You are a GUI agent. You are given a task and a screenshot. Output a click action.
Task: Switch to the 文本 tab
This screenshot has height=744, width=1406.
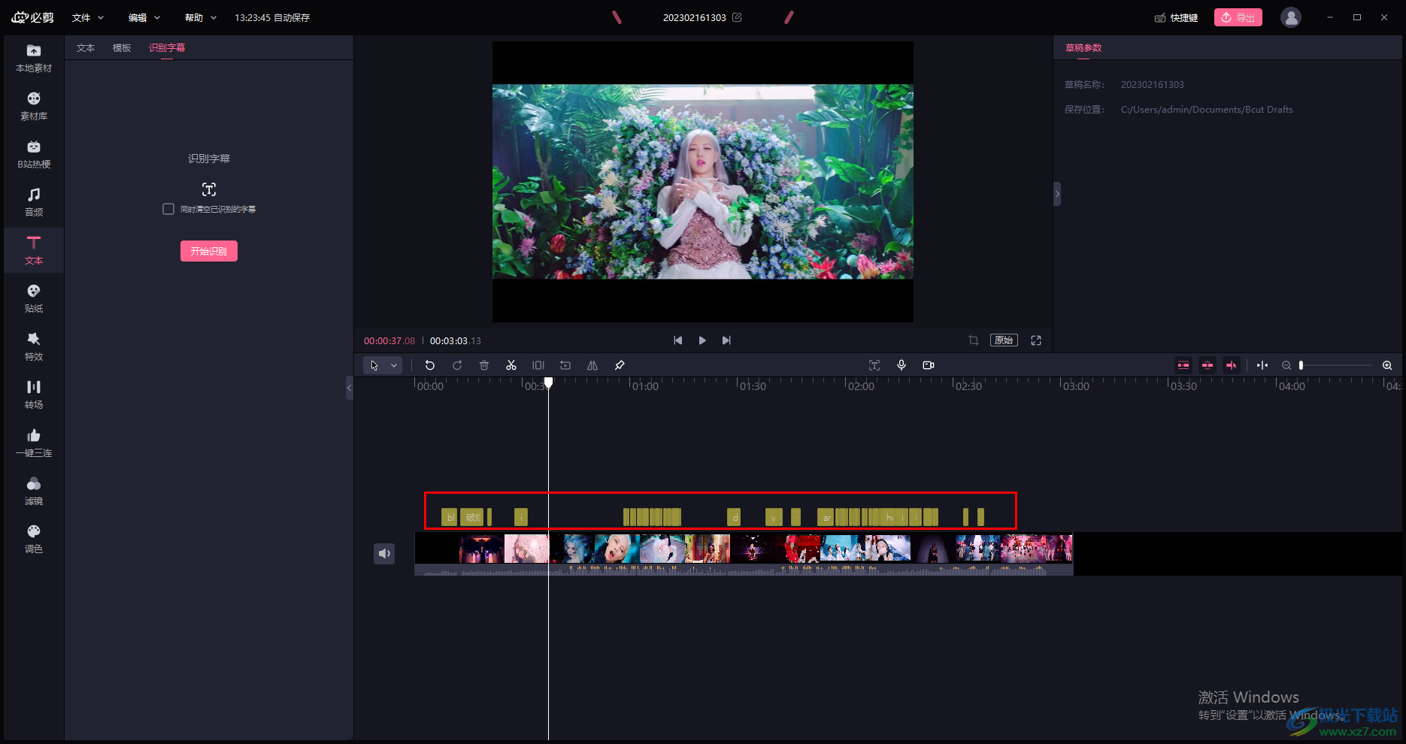[86, 48]
